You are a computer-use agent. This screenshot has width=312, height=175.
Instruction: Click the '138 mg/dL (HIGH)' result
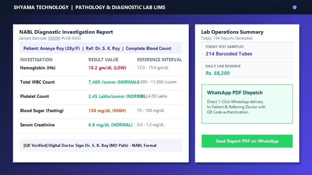107,111
